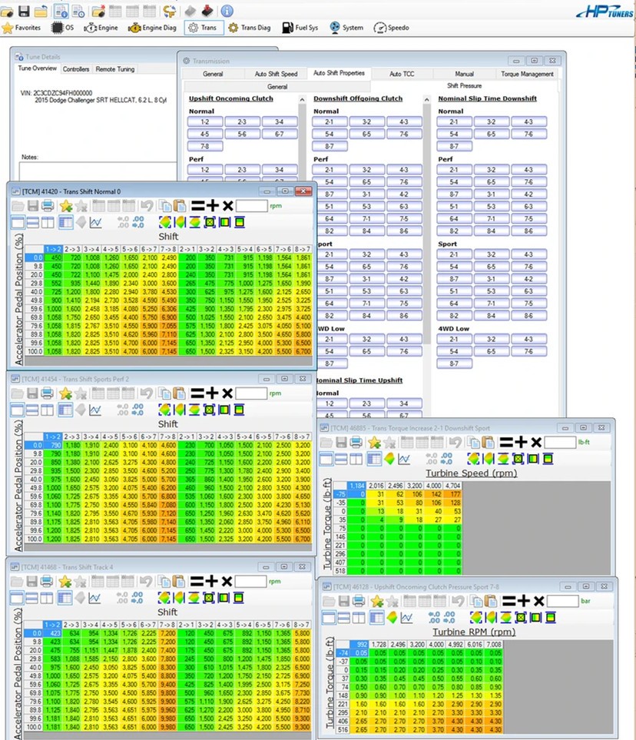Open the Auto TCC tab
The image size is (636, 740).
pos(402,74)
